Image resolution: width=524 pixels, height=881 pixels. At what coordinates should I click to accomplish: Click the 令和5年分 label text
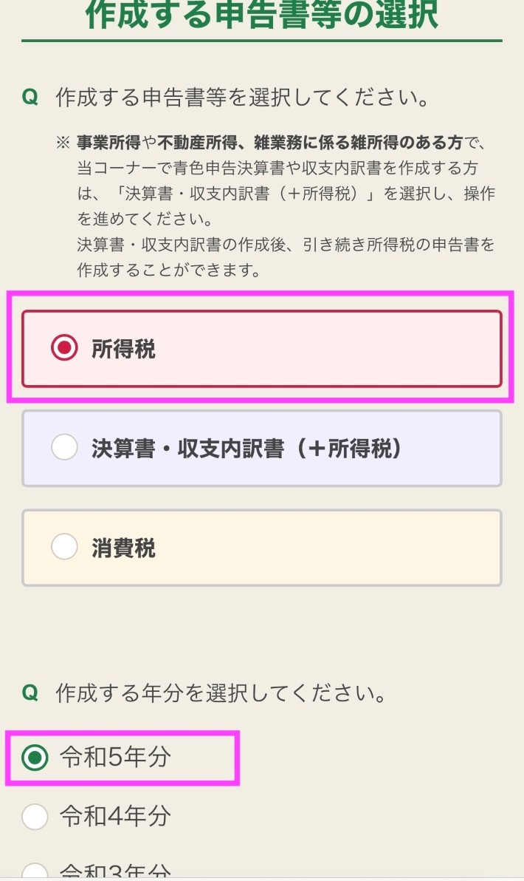(115, 758)
